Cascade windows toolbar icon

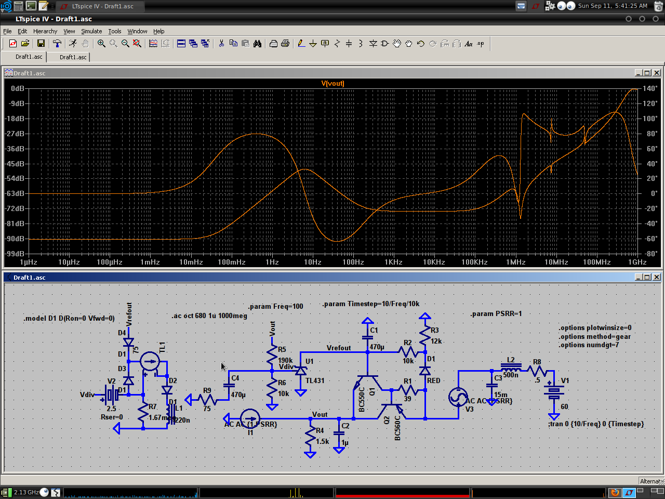[x=193, y=44]
